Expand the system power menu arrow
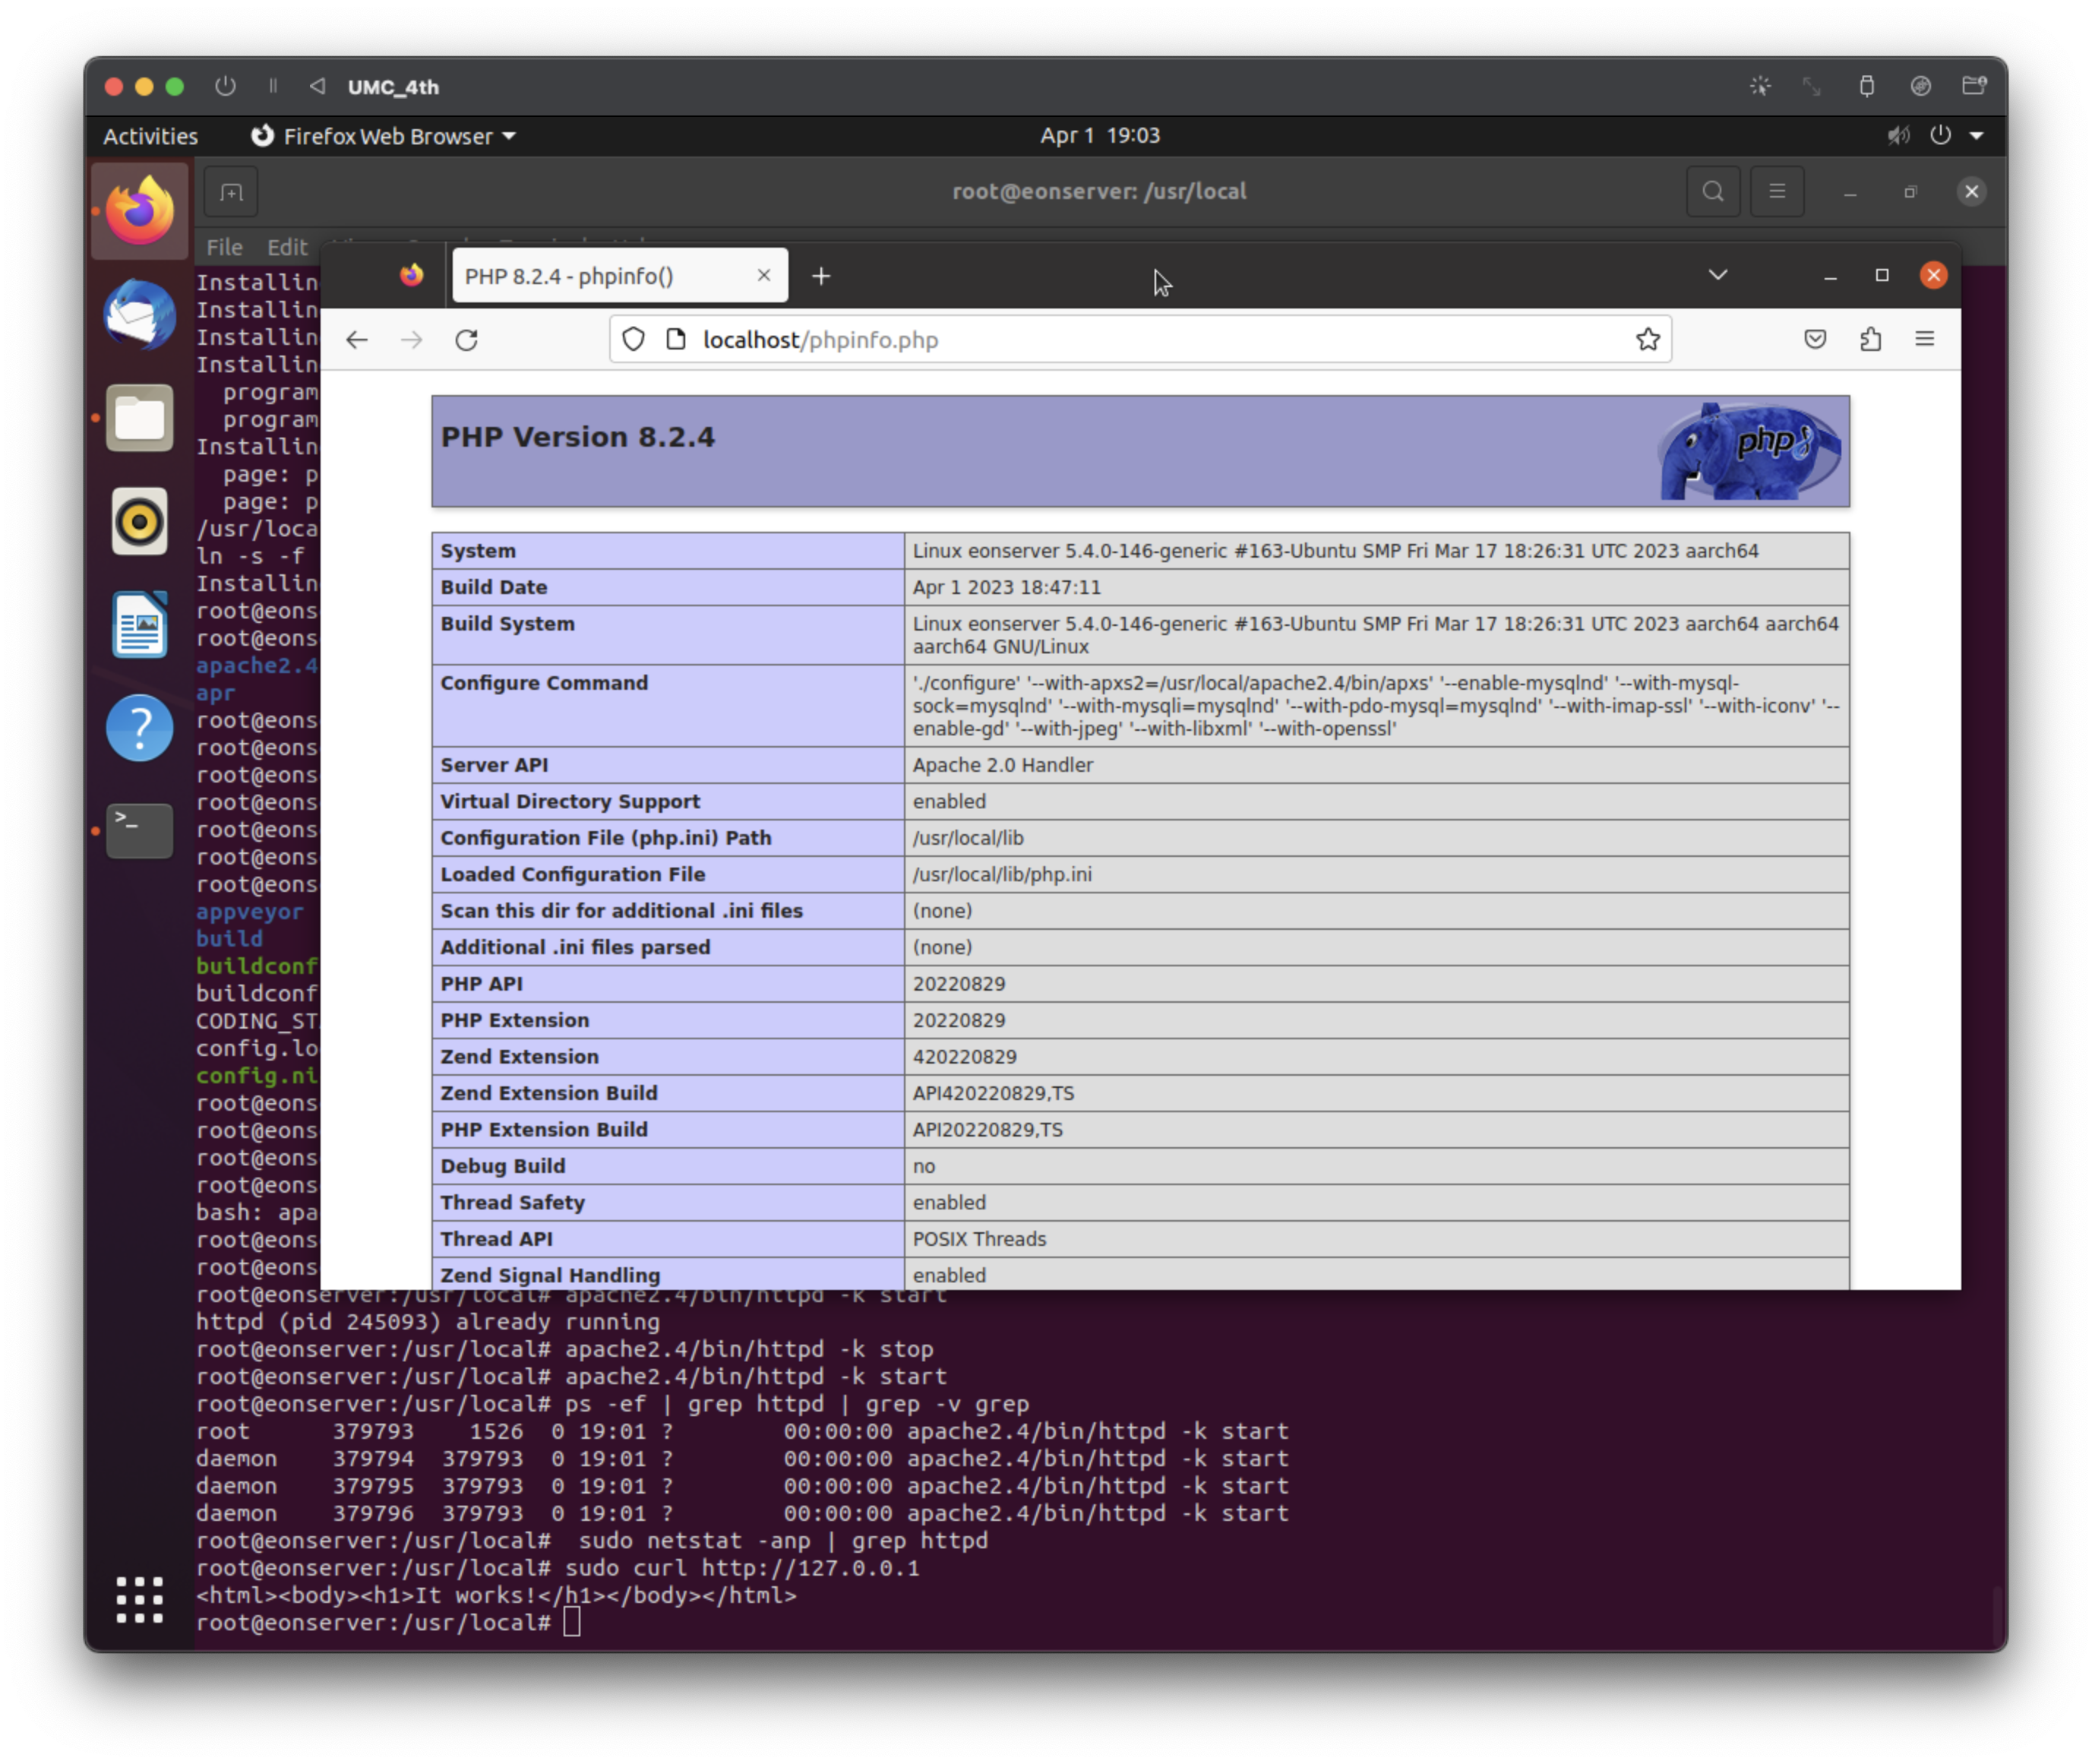 click(1976, 135)
